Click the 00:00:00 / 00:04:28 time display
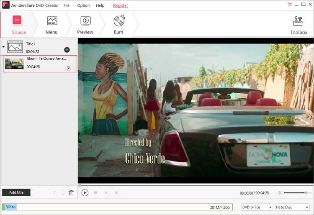Image resolution: width=314 pixels, height=215 pixels. click(x=254, y=193)
